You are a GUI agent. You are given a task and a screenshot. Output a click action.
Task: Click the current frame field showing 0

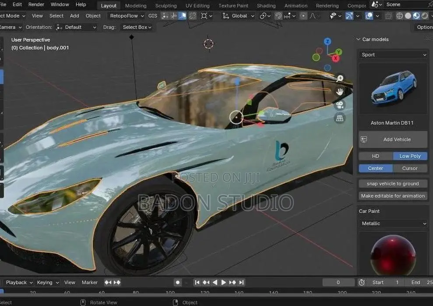(x=338, y=282)
